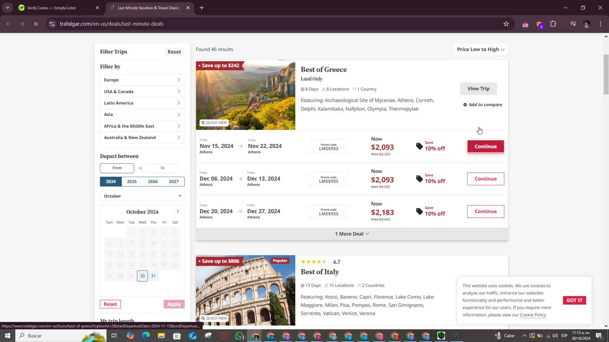Select October 30 in the calendar
The image size is (609, 342).
143,276
